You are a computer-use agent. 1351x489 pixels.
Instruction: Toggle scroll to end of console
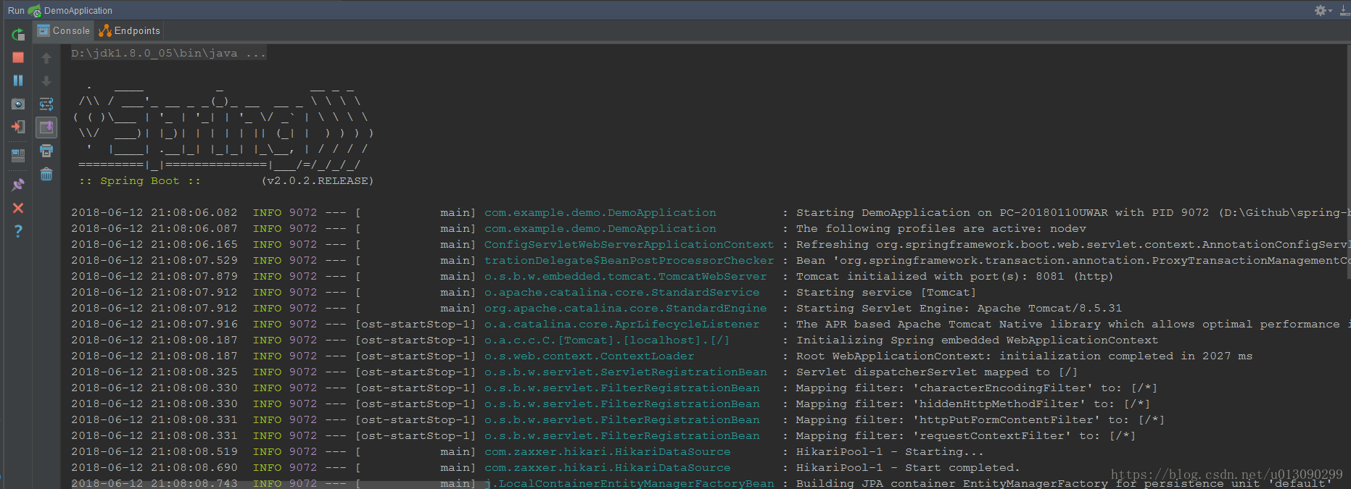pos(46,127)
